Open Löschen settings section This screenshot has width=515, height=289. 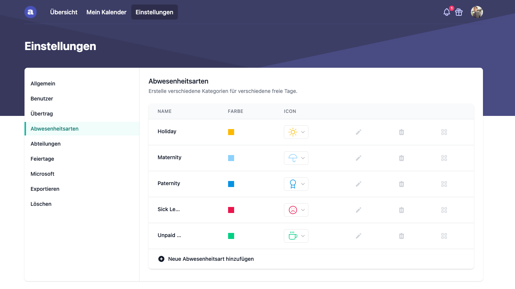pyautogui.click(x=82, y=204)
